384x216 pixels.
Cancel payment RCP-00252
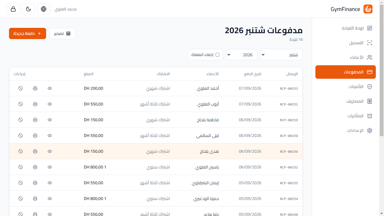pos(21,167)
